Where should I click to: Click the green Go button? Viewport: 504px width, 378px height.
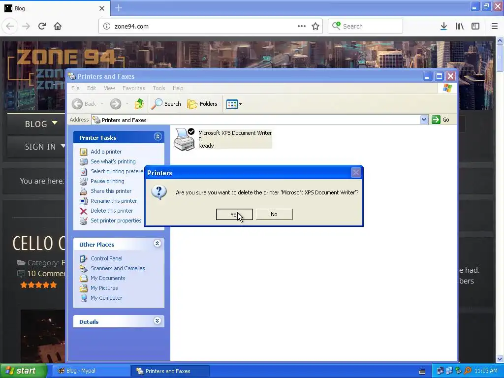(x=441, y=120)
